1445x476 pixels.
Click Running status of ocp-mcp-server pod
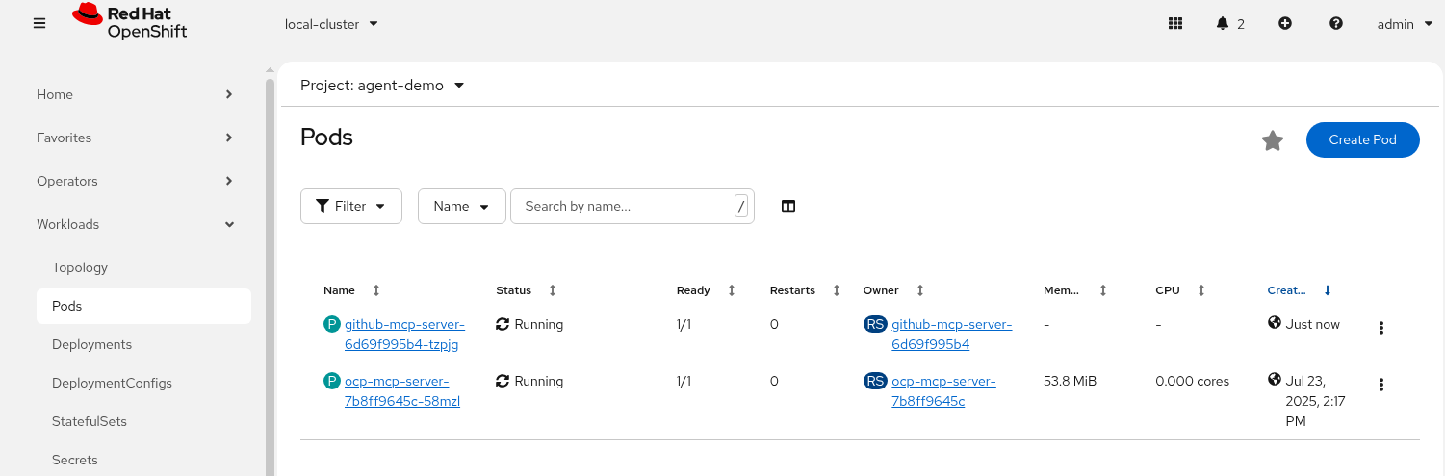(539, 382)
